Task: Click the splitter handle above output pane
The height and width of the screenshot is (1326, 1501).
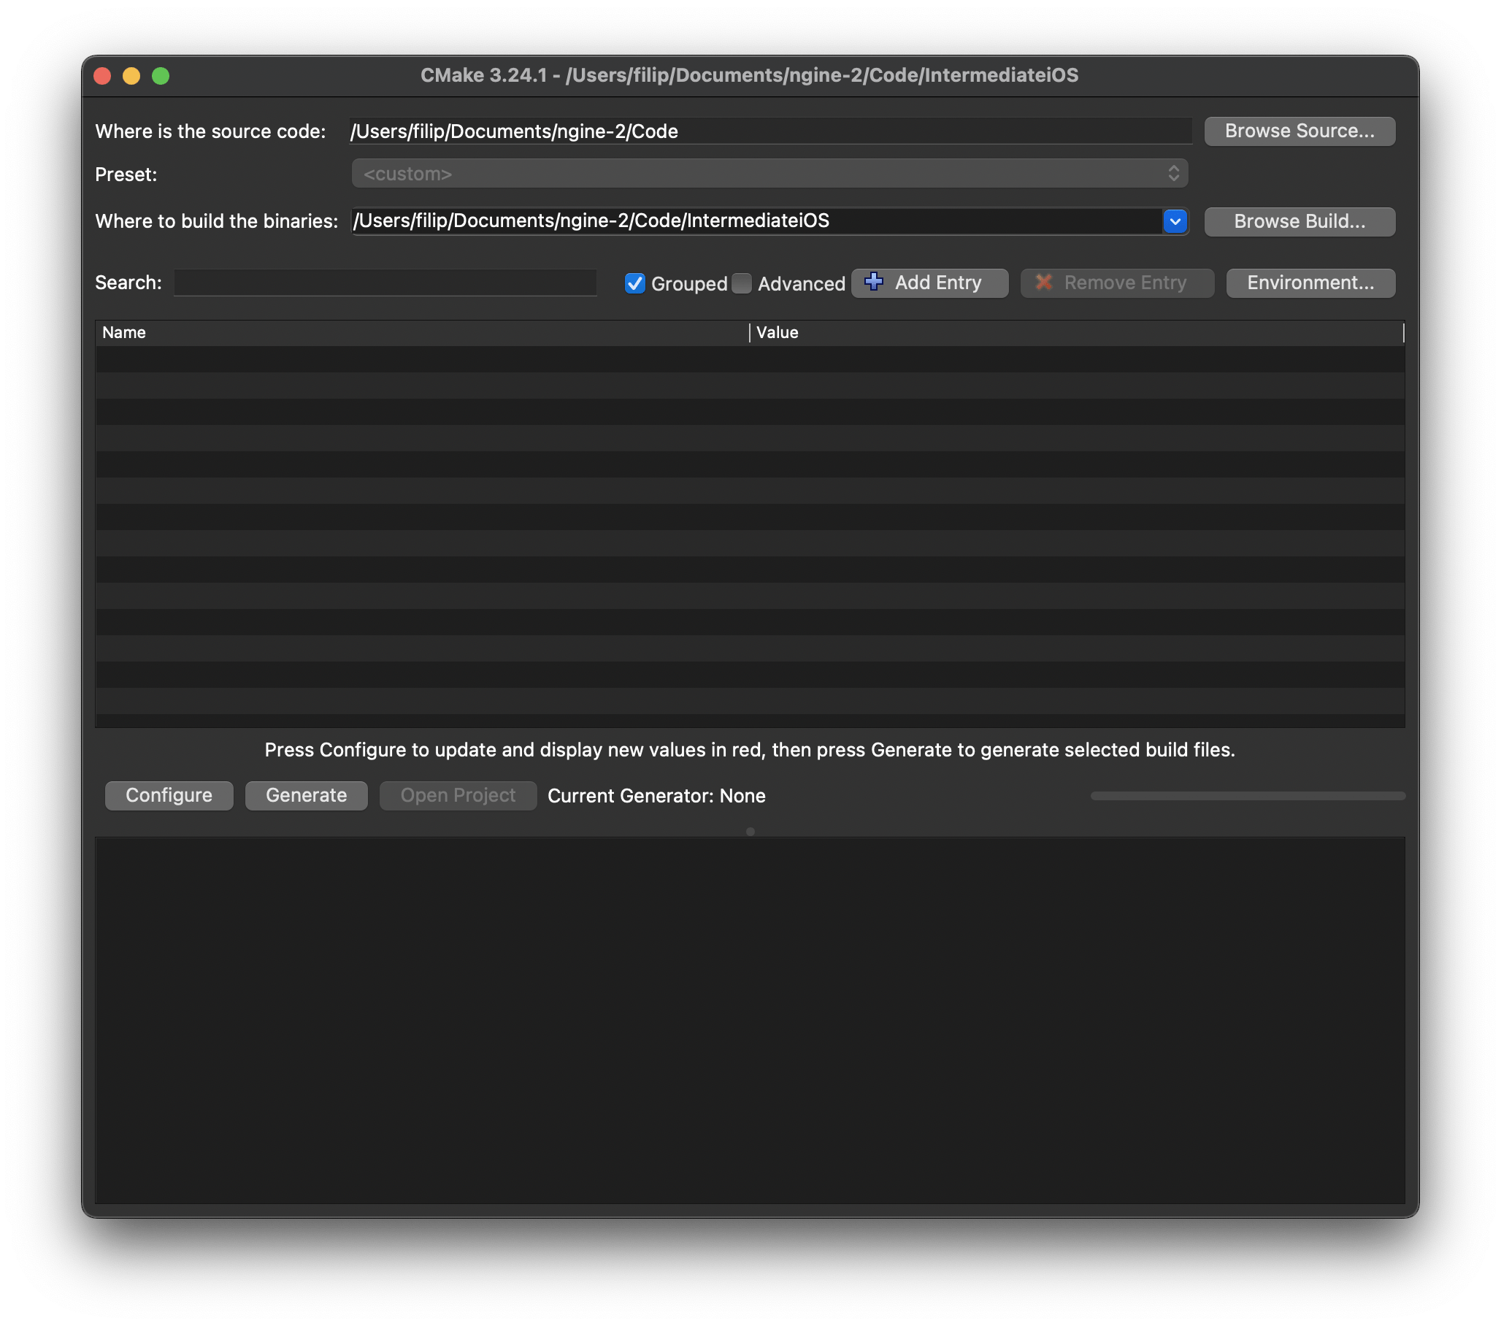Action: (x=750, y=832)
